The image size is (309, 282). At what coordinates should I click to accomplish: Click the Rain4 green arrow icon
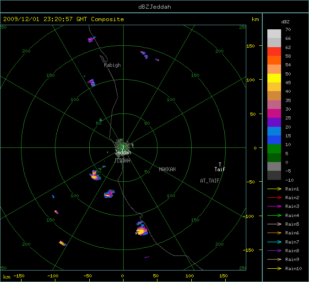[274, 216]
